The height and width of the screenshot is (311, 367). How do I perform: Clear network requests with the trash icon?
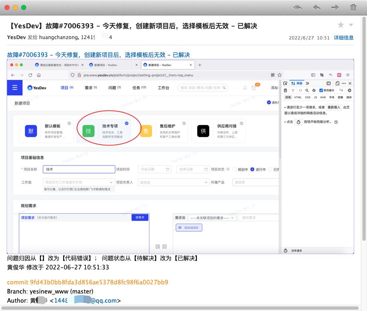click(285, 90)
